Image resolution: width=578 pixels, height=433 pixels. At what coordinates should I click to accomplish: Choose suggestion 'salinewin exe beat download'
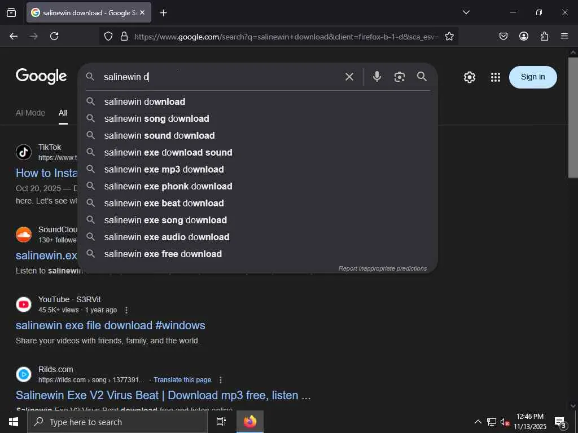click(x=257, y=203)
